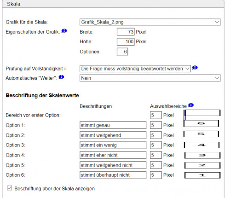Click pixel field for Bereich vor erster Option
Screen dimensions: 230x198
pos(156,115)
